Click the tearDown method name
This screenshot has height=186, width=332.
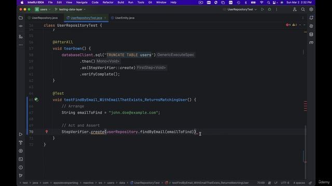click(x=73, y=49)
